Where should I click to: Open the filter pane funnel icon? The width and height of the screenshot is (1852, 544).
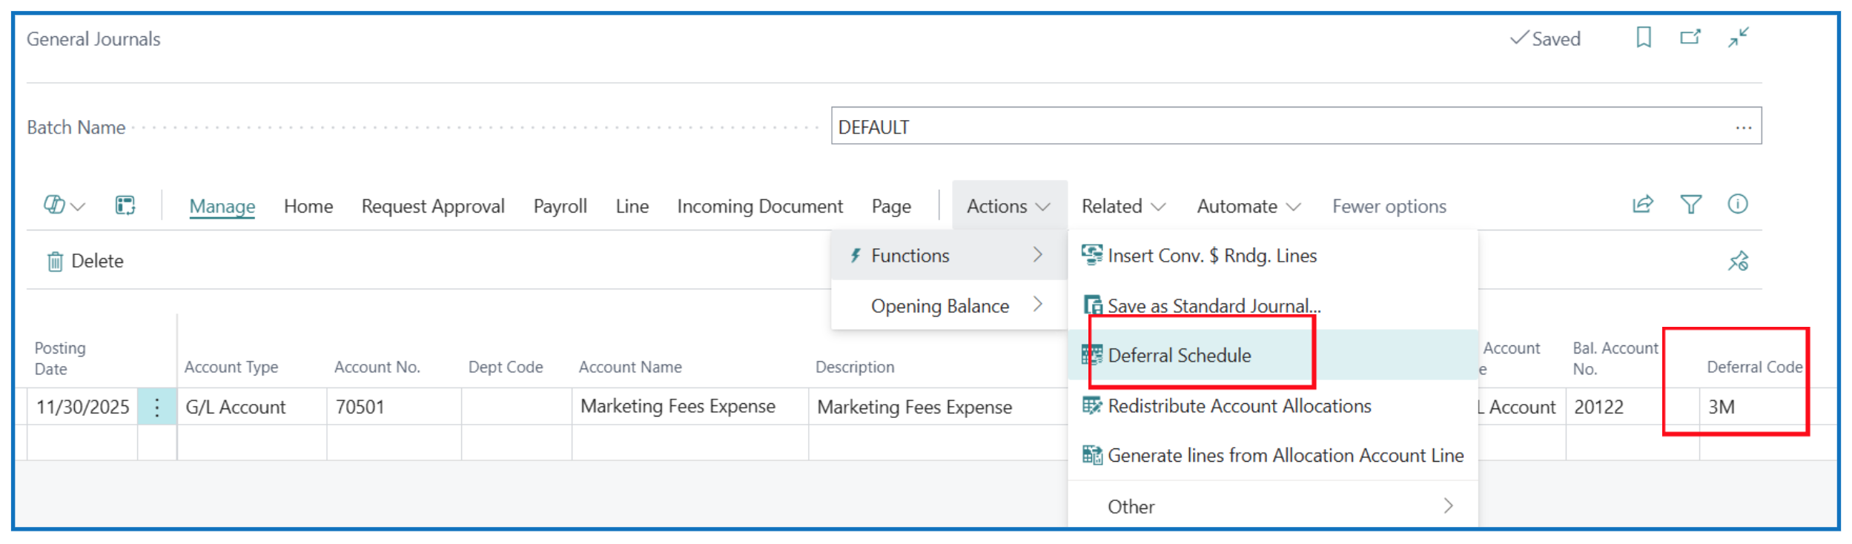point(1690,205)
